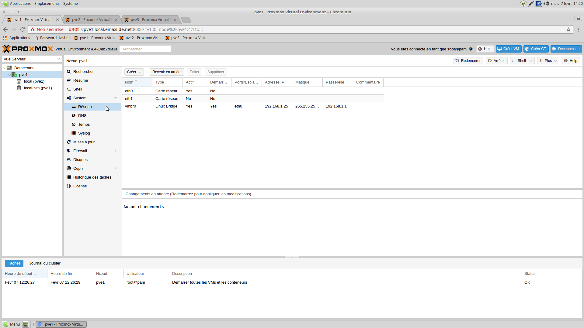The height and width of the screenshot is (328, 584).
Task: Reload the browser page
Action: pos(23,29)
